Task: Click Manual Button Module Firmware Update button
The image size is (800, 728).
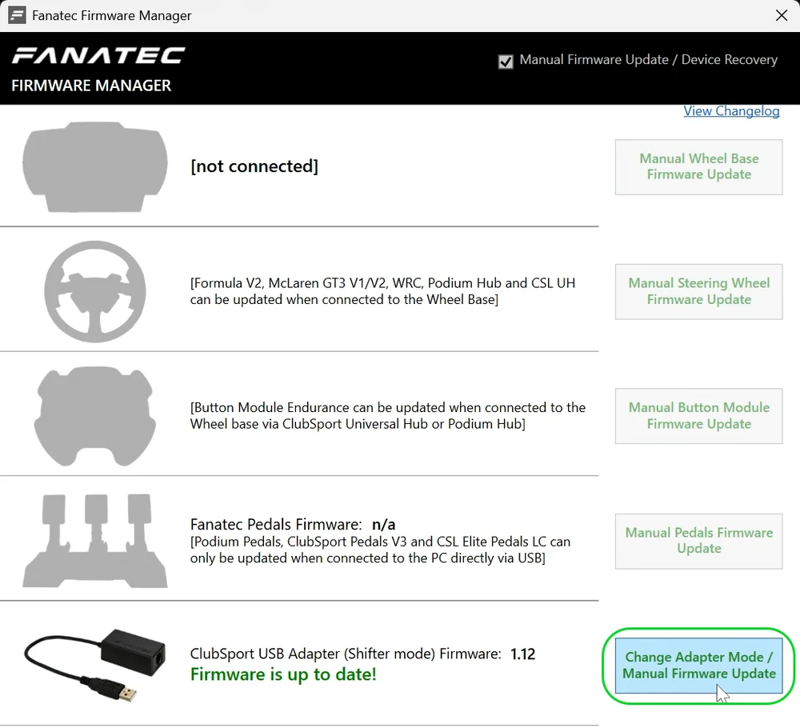Action: [x=698, y=416]
